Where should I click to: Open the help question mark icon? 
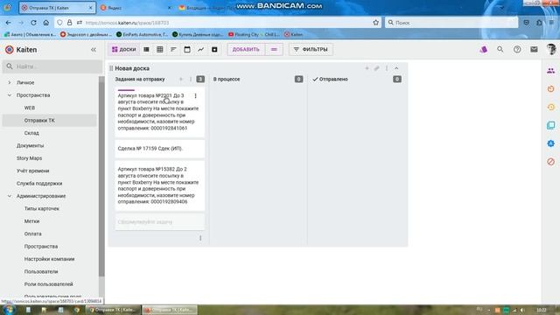click(517, 49)
